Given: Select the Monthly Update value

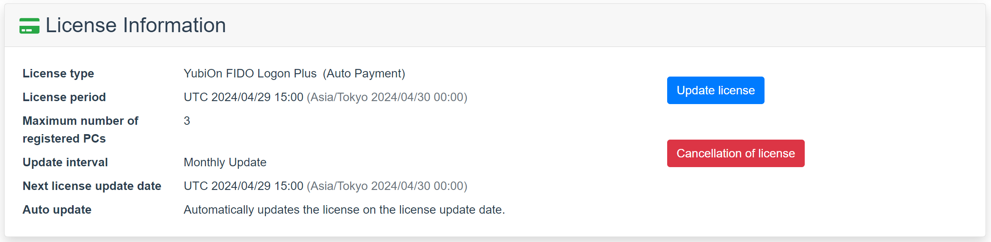Looking at the screenshot, I should pos(225,162).
